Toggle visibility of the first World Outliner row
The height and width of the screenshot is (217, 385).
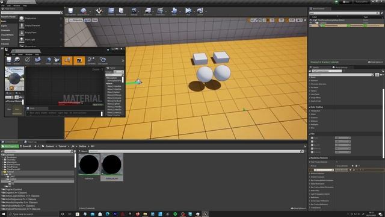(x=310, y=20)
